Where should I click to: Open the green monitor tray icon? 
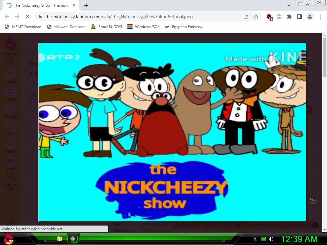click(263, 239)
